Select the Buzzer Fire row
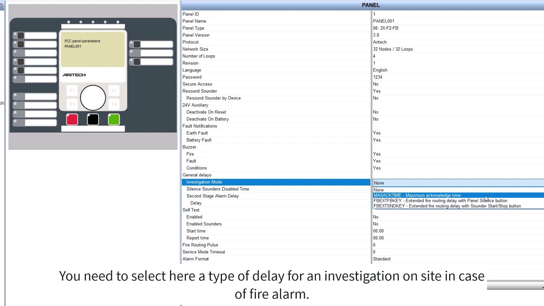Screen dimensions: 544x306 point(276,154)
